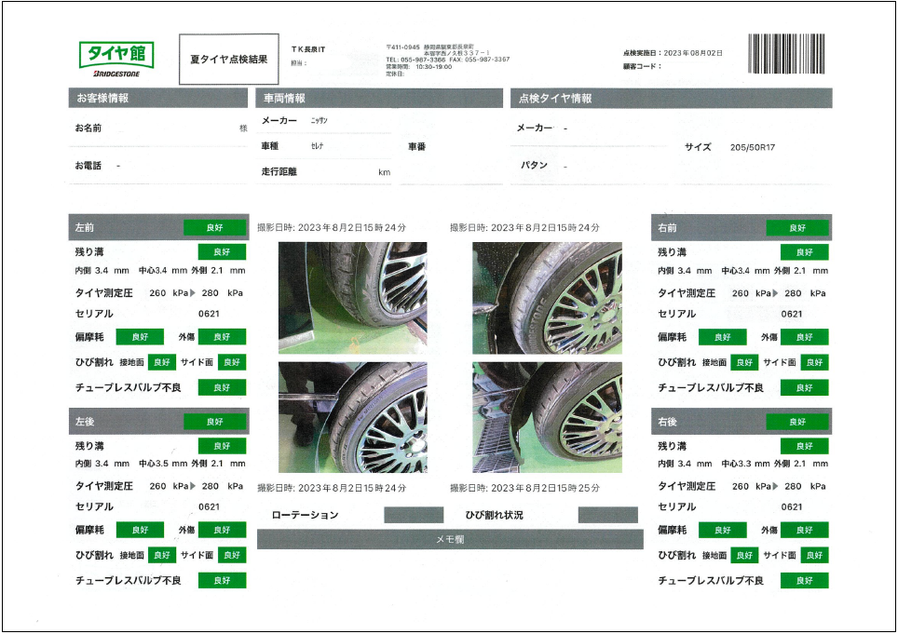Viewport: 898px width, 634px height.
Task: Click the メモ欄 header bar
Action: coord(450,540)
